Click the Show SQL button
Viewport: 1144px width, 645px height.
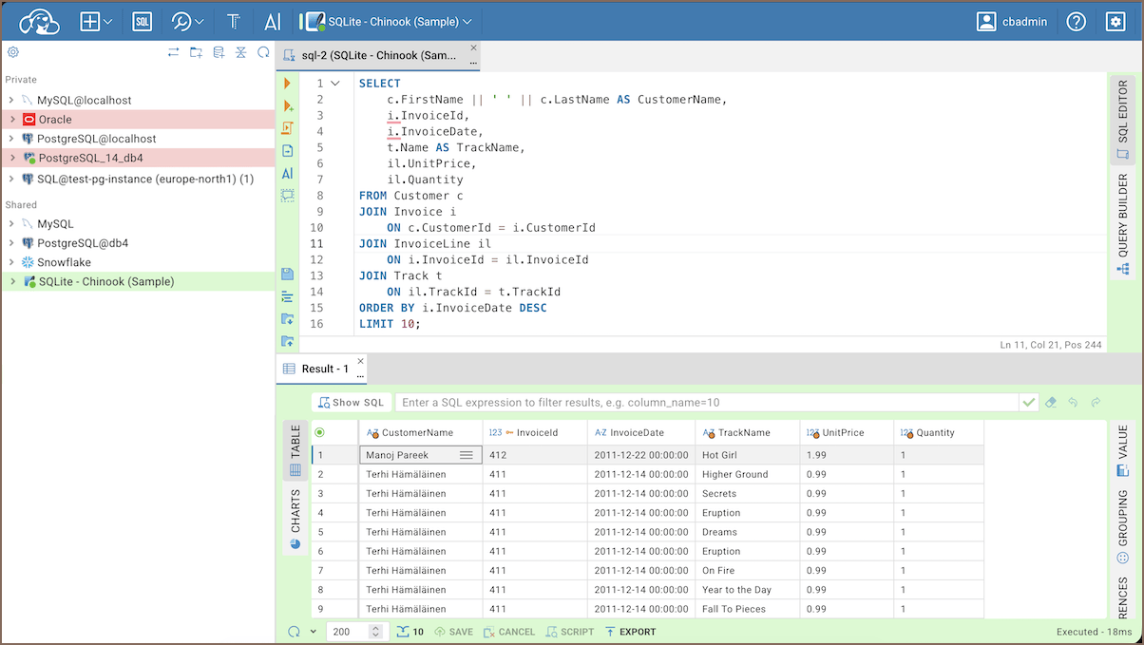click(x=352, y=403)
